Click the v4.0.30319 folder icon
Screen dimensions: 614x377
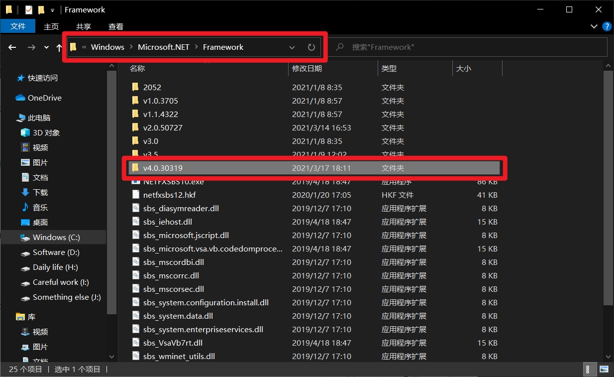135,168
